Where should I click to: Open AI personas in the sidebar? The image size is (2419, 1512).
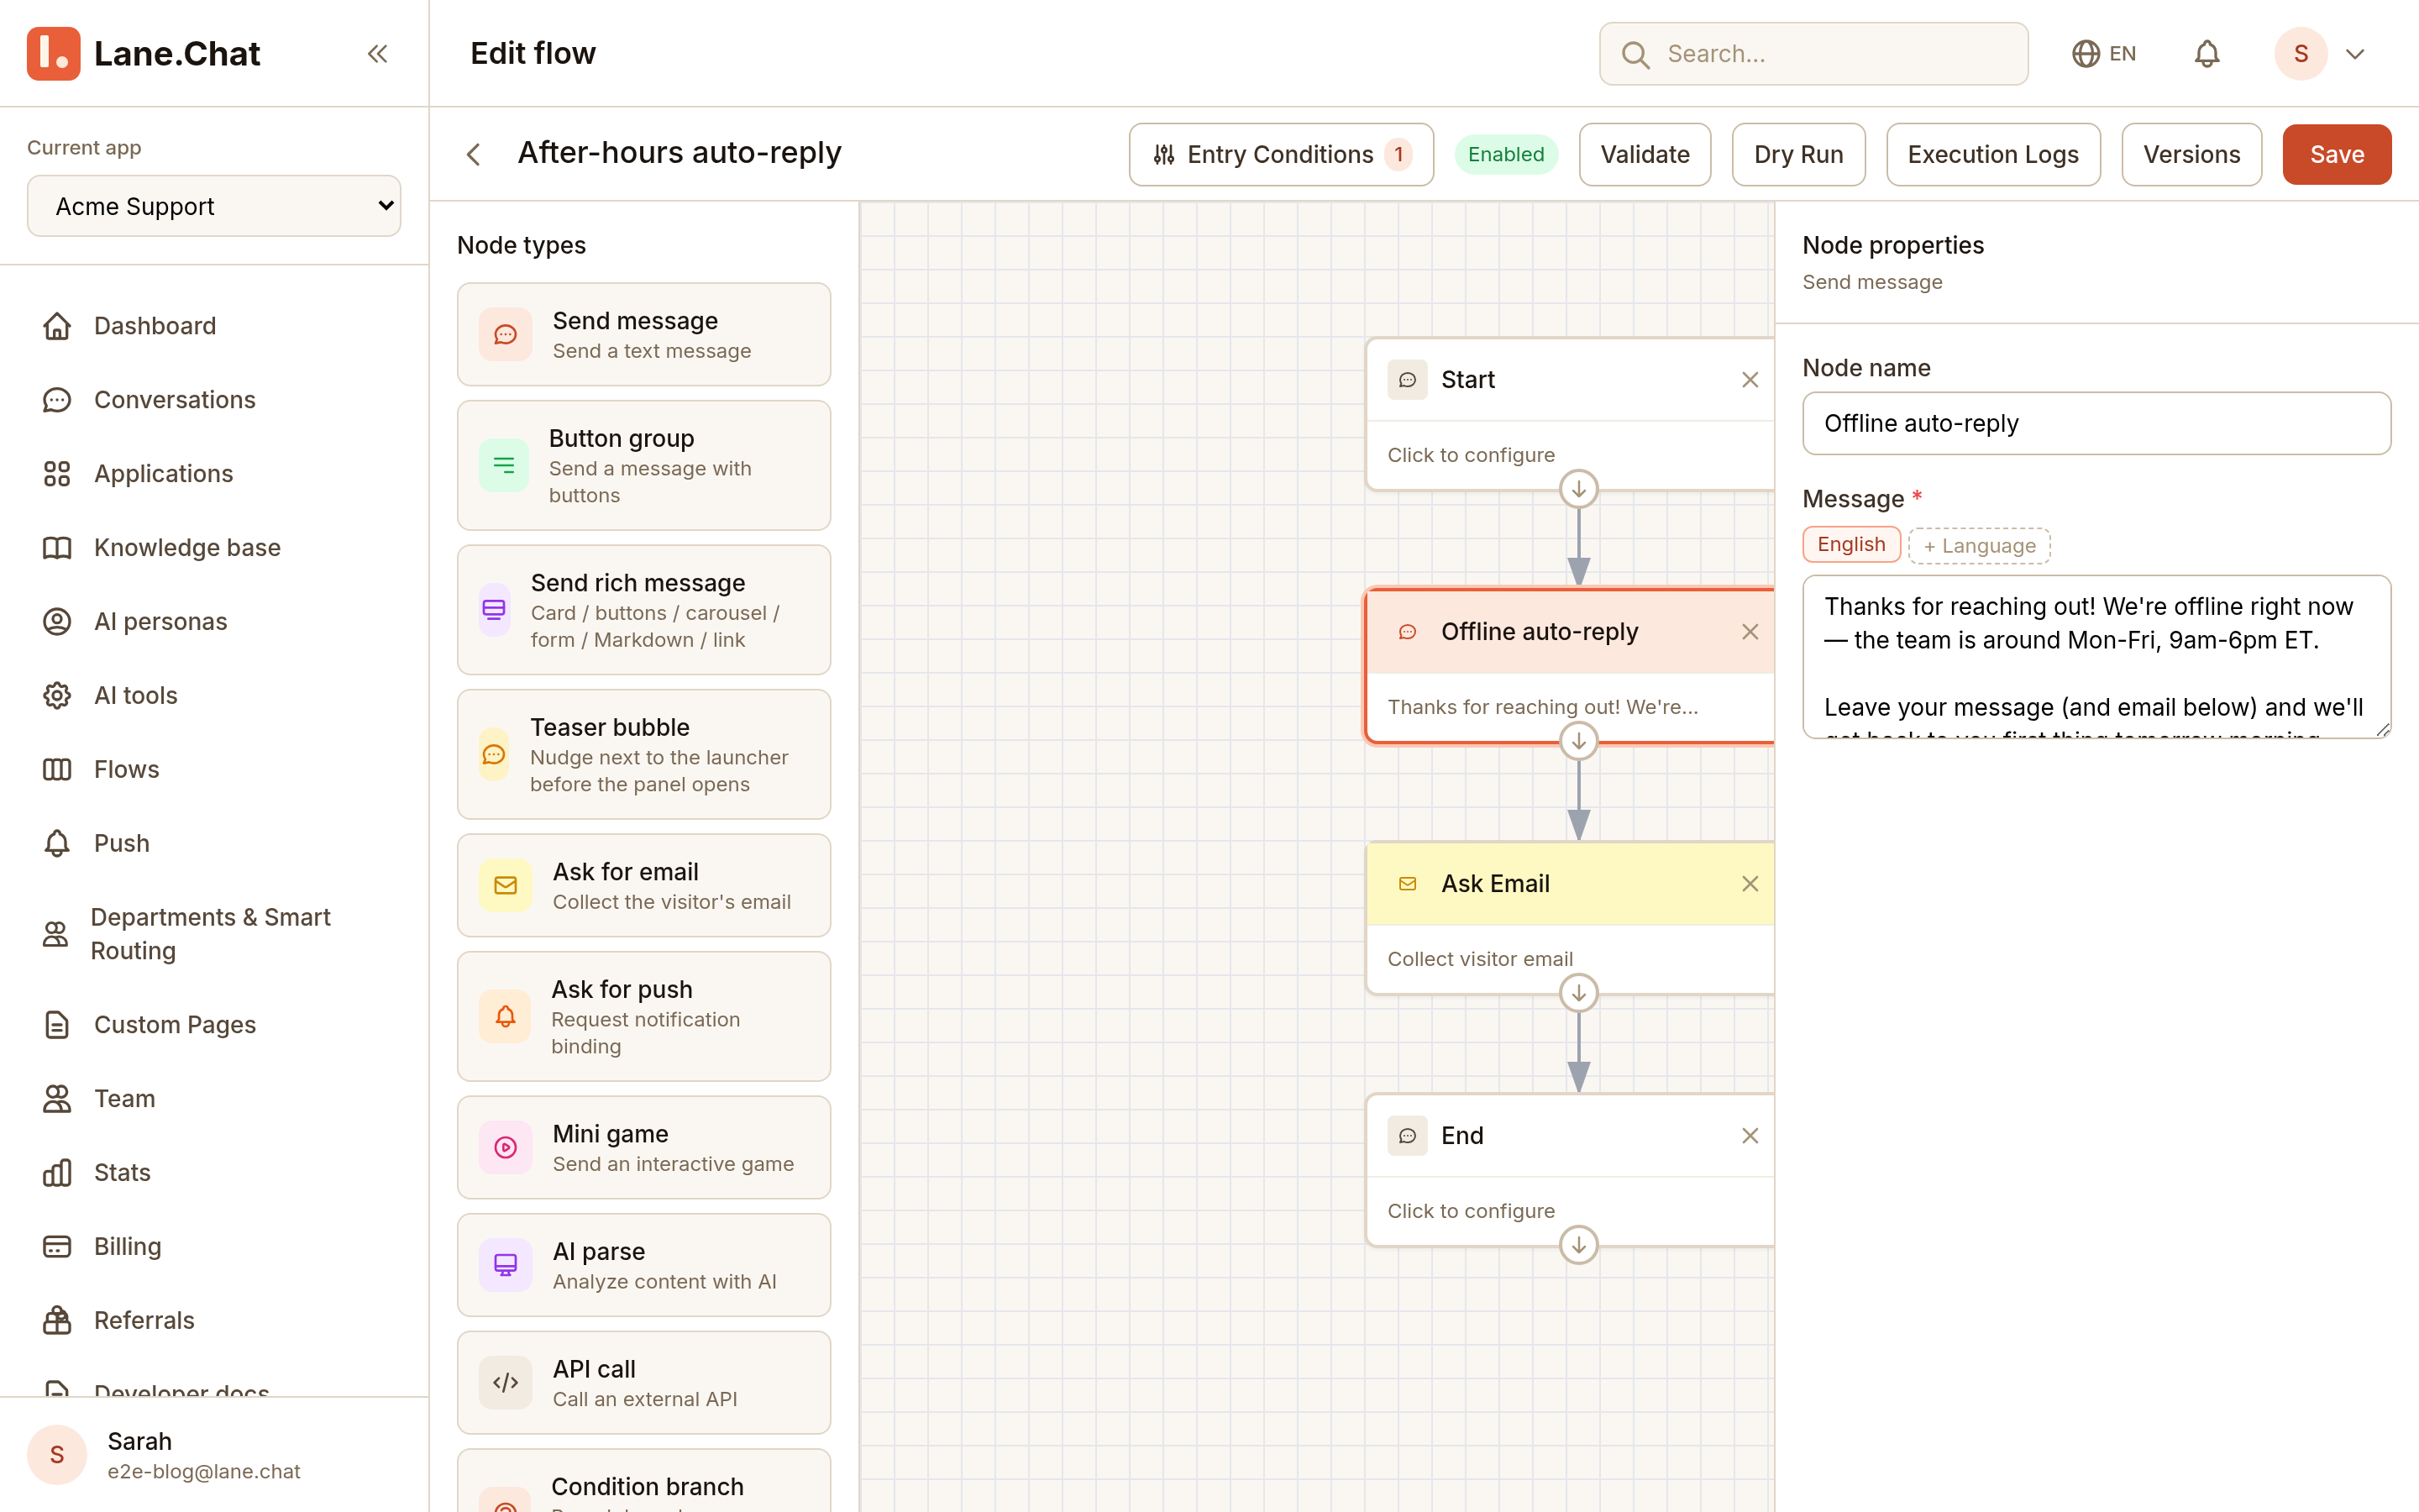(x=214, y=622)
